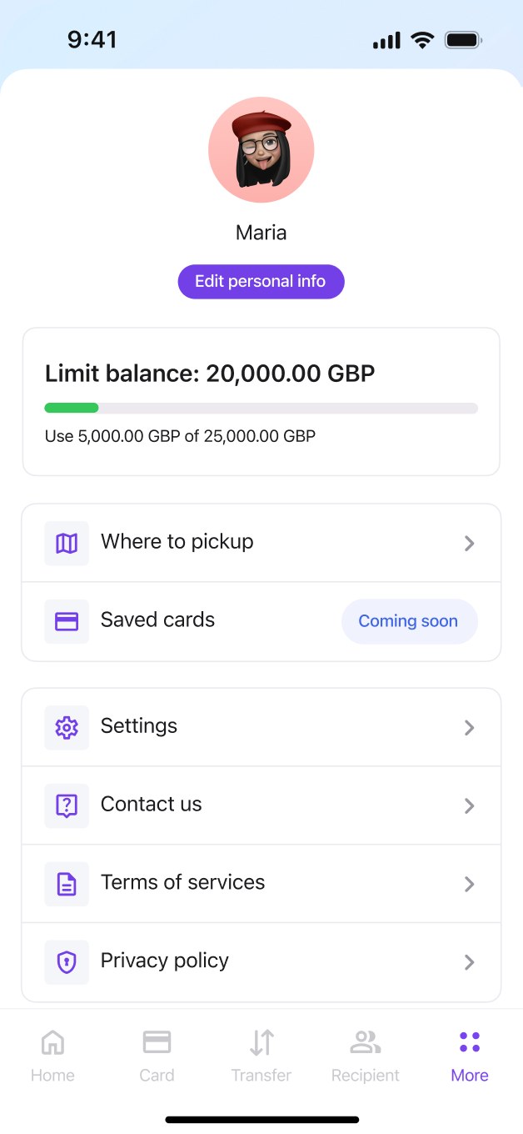Open Privacy policy using its chevron
Screen dimensions: 523x1134
point(470,962)
